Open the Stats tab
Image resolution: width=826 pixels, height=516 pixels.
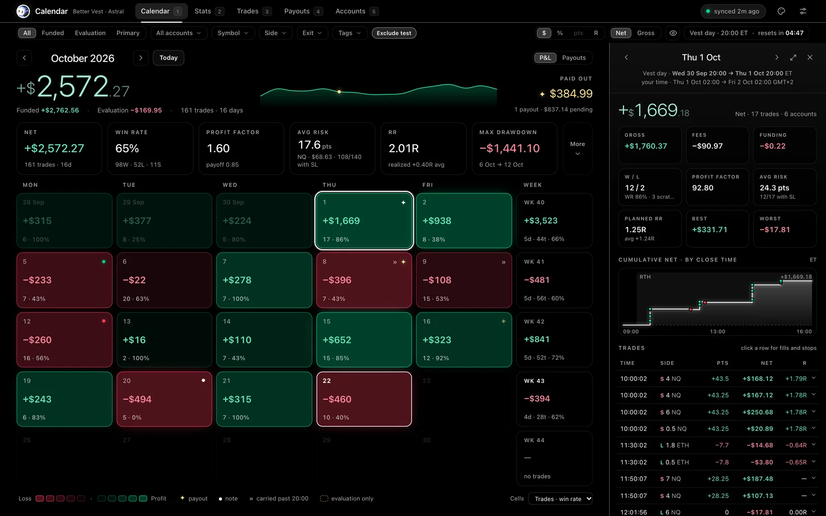click(209, 11)
